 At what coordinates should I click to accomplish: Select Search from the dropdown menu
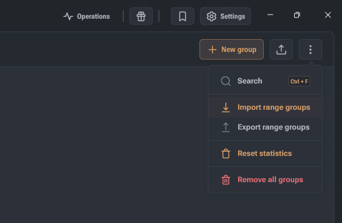click(x=265, y=81)
